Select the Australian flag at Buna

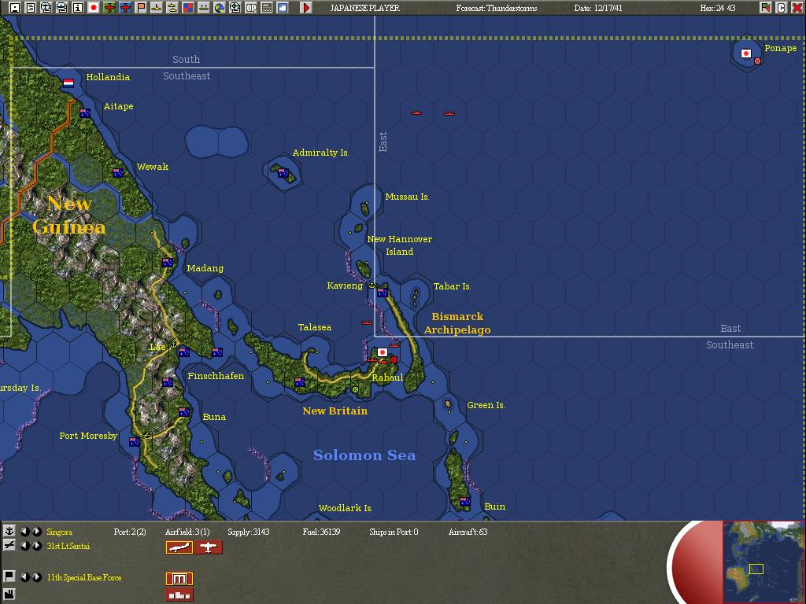click(x=184, y=412)
